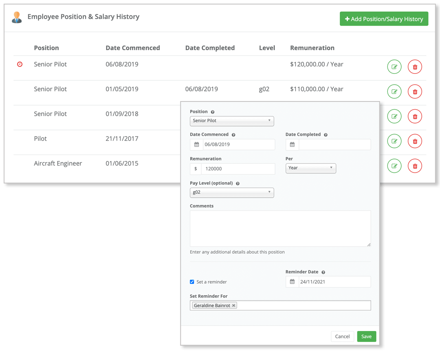Click edit icon for first Senior Pilot row
The image size is (440, 353).
(x=394, y=67)
